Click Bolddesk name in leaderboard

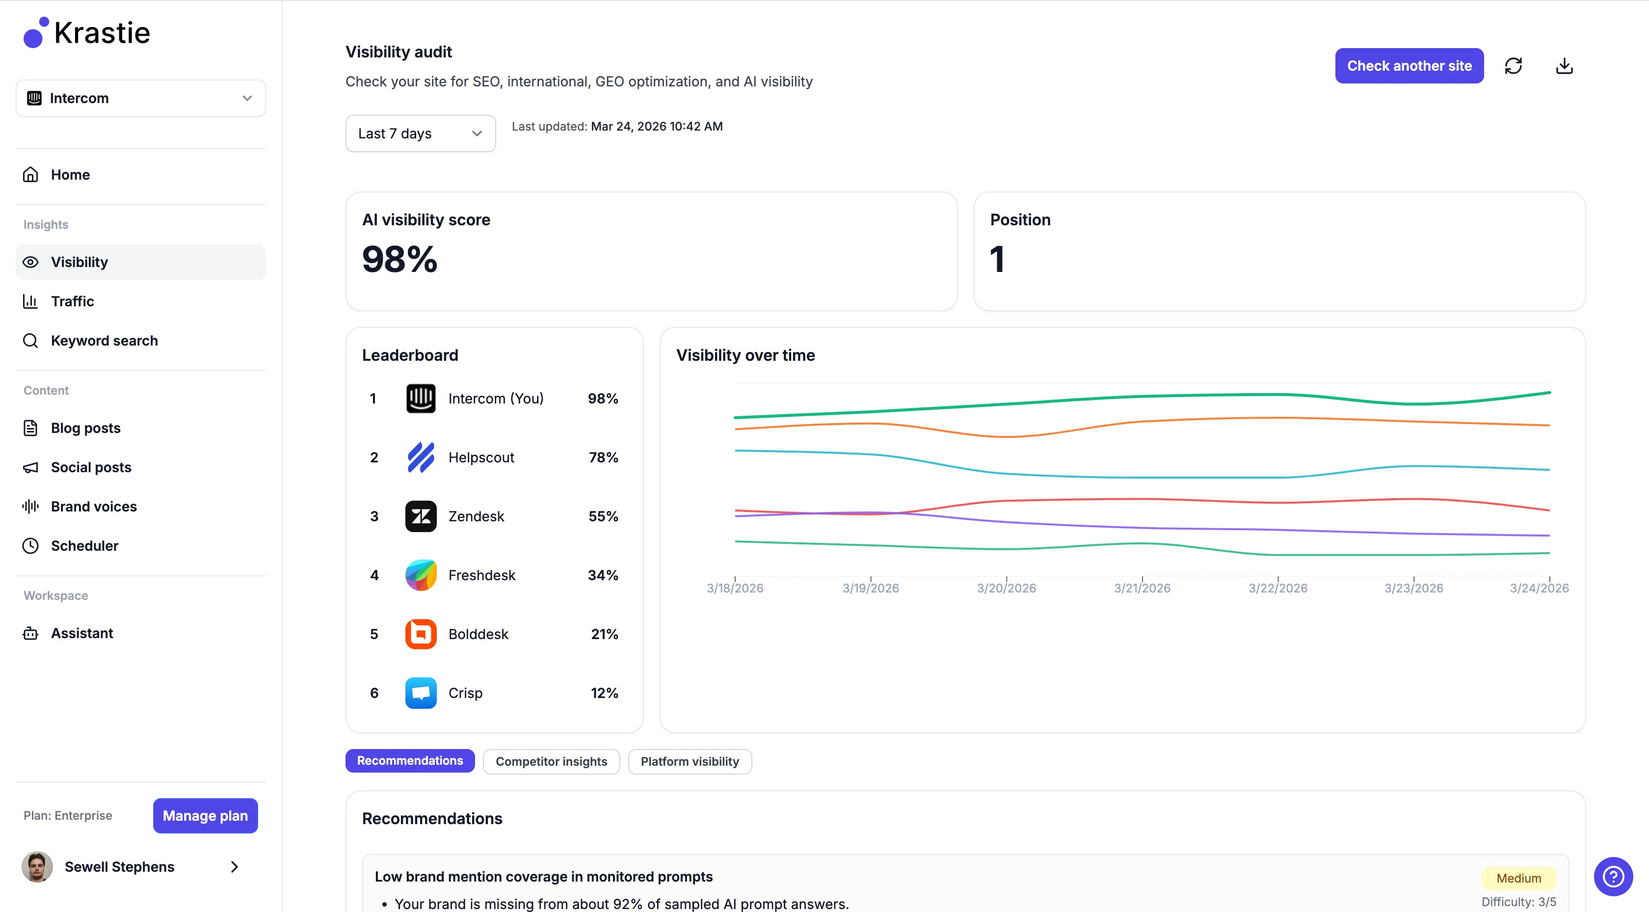pos(478,634)
